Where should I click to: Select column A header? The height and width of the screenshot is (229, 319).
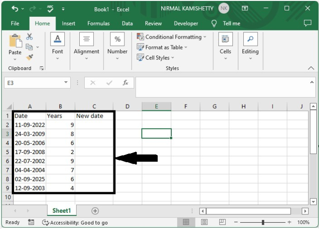[30, 106]
